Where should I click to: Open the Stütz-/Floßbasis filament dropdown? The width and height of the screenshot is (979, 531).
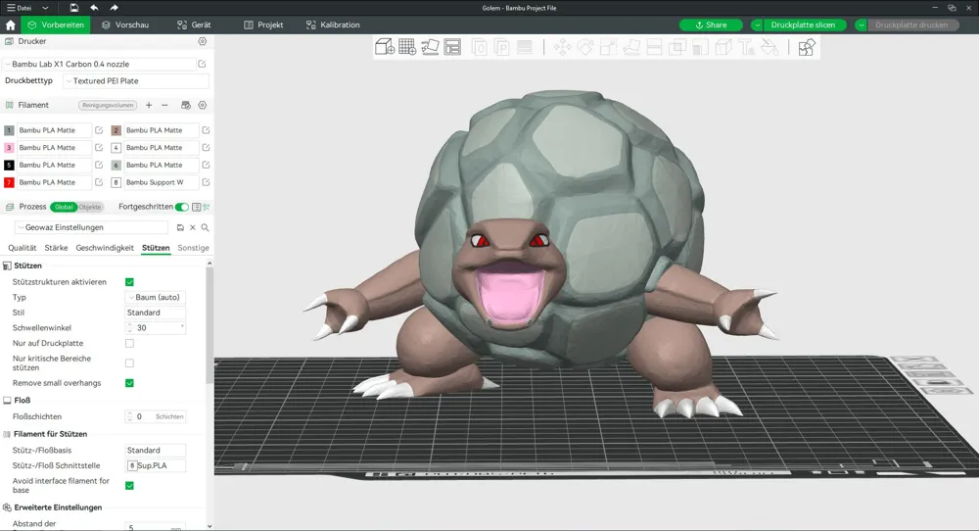tap(156, 451)
